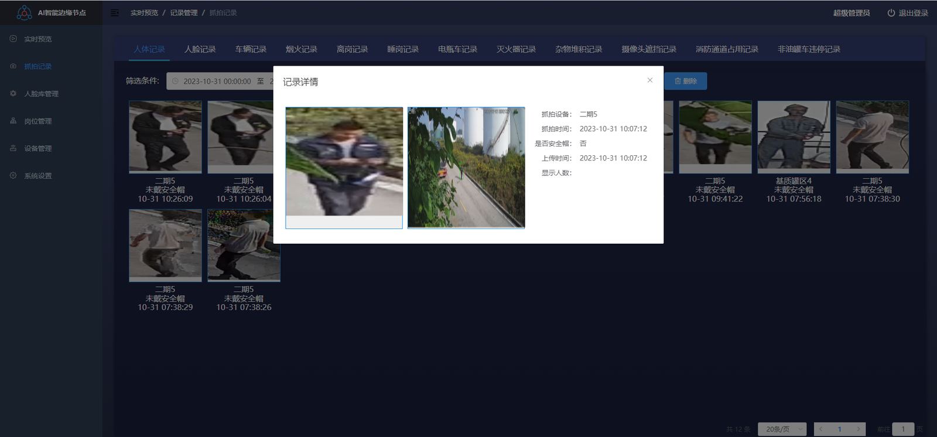Click the AI智能边缘节点 logo icon

[24, 12]
